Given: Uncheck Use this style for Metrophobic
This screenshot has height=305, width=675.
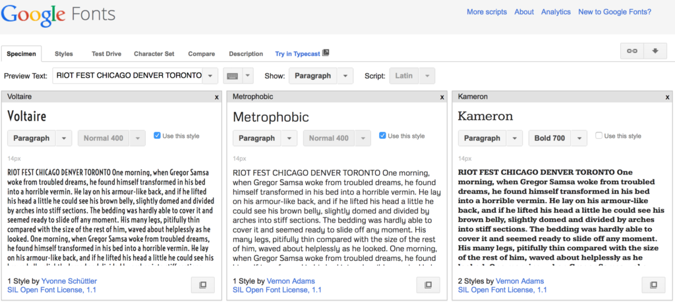Looking at the screenshot, I should pos(382,136).
